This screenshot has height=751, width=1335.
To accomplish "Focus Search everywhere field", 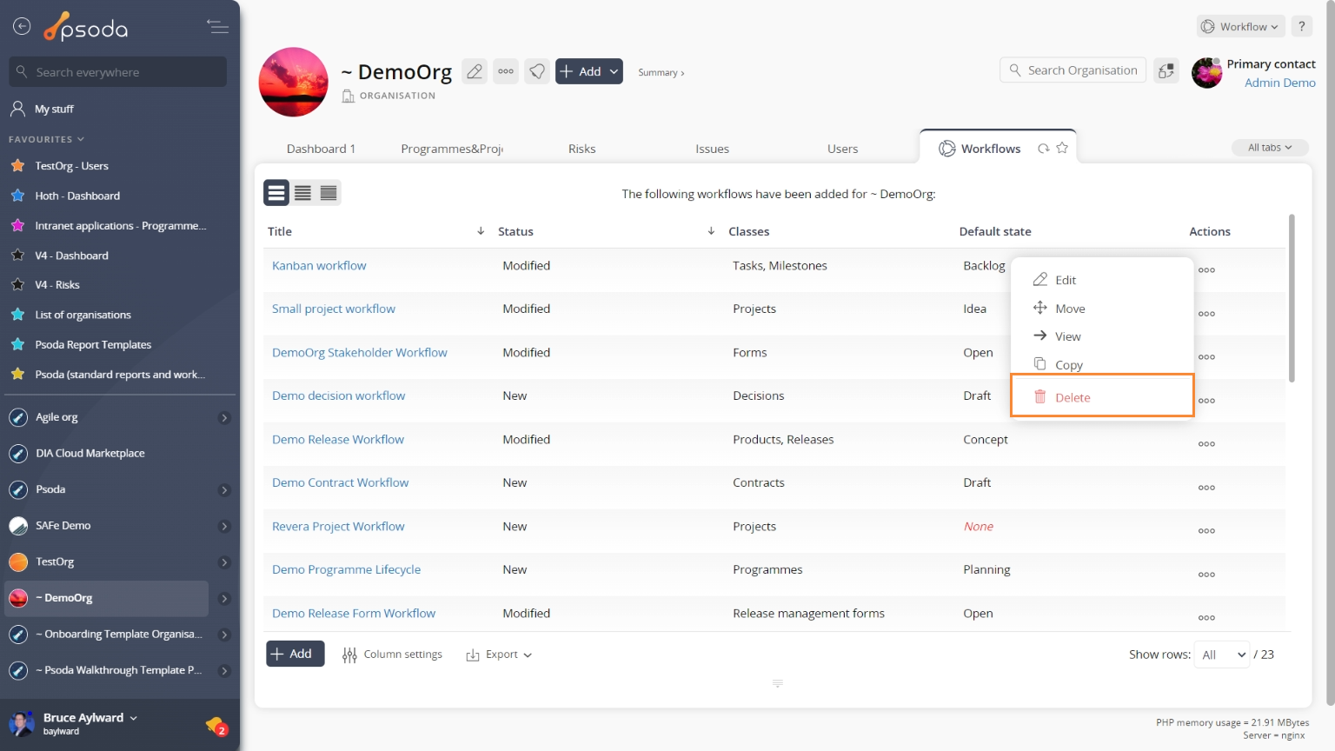I will pos(117,72).
